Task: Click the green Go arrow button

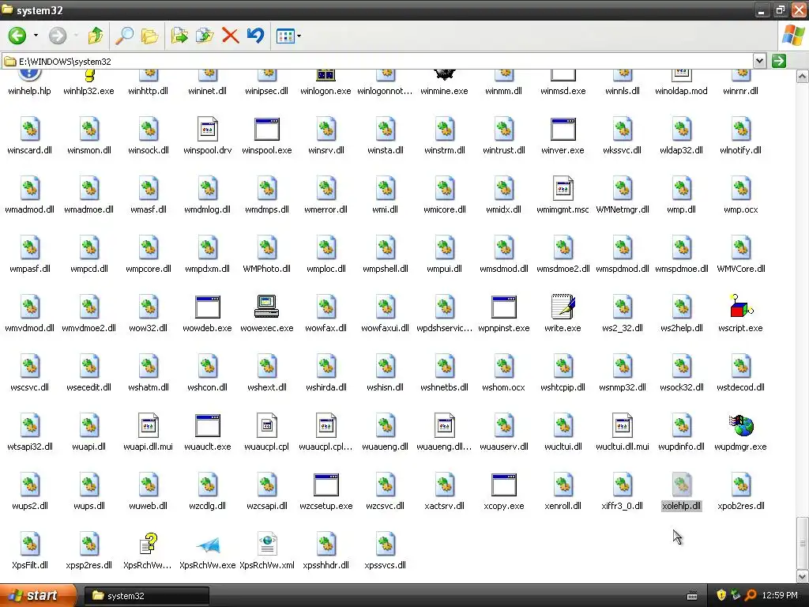Action: (778, 61)
